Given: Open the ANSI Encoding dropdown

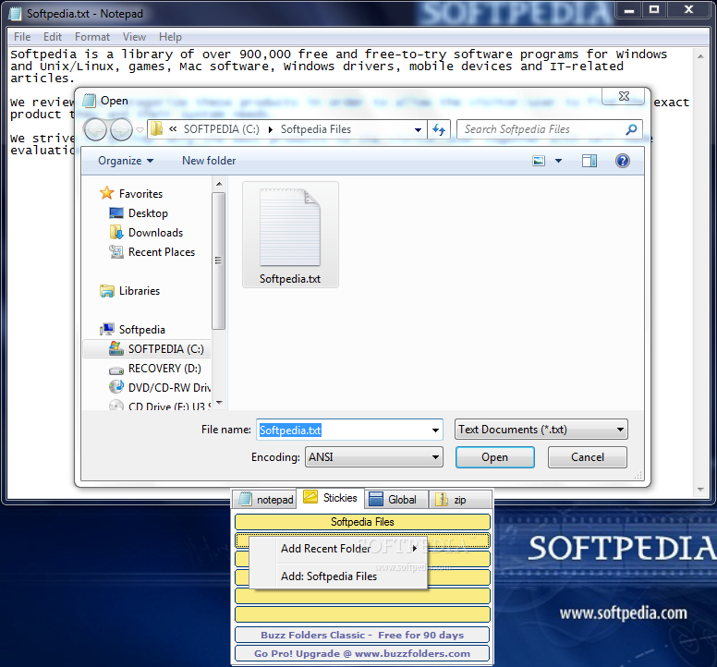Looking at the screenshot, I should click(373, 457).
